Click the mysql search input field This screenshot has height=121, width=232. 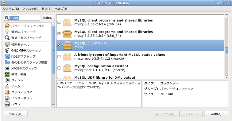[22, 18]
